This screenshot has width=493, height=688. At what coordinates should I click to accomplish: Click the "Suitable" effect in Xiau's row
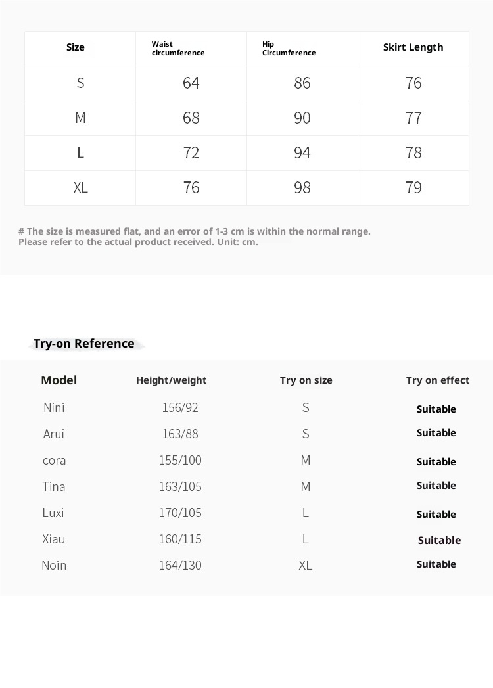point(439,540)
